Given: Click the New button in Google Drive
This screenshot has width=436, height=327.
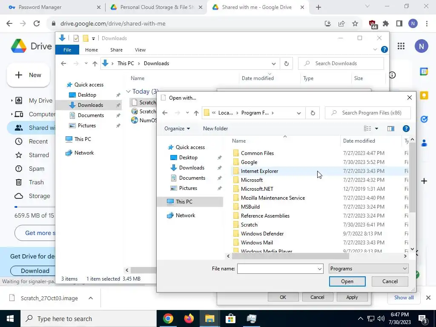Looking at the screenshot, I should click(x=29, y=75).
